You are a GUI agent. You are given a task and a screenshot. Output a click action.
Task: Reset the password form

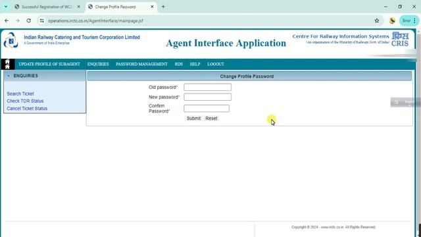pos(211,118)
